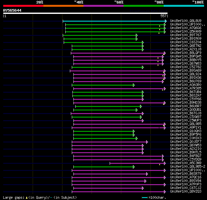Click the UniRef100_B9IH36 label

[x=186, y=78]
